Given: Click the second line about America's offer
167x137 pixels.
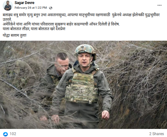Looking at the screenshot, I should coord(61,24).
